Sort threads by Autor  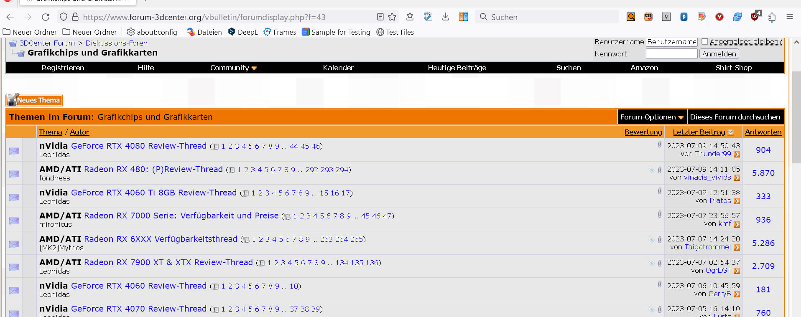point(79,132)
